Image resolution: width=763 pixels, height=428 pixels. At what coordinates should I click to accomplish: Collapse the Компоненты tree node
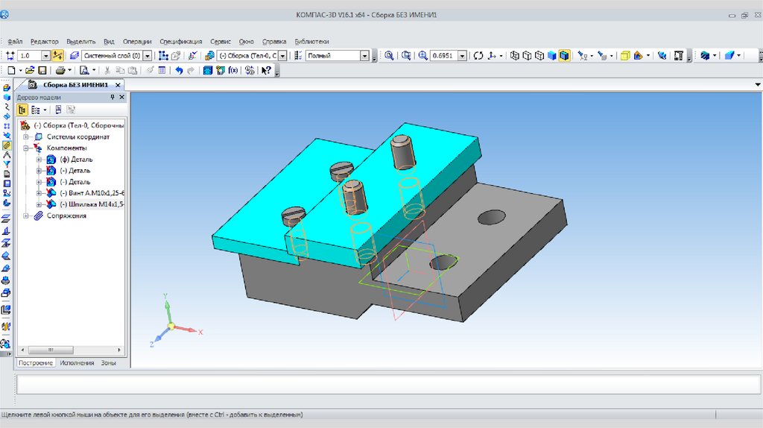pyautogui.click(x=27, y=148)
